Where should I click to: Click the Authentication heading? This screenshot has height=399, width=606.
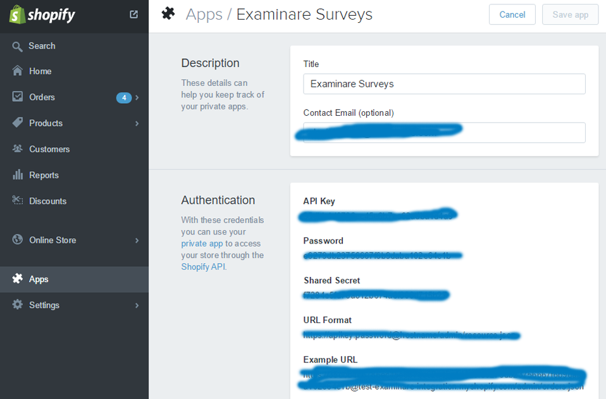(x=218, y=200)
